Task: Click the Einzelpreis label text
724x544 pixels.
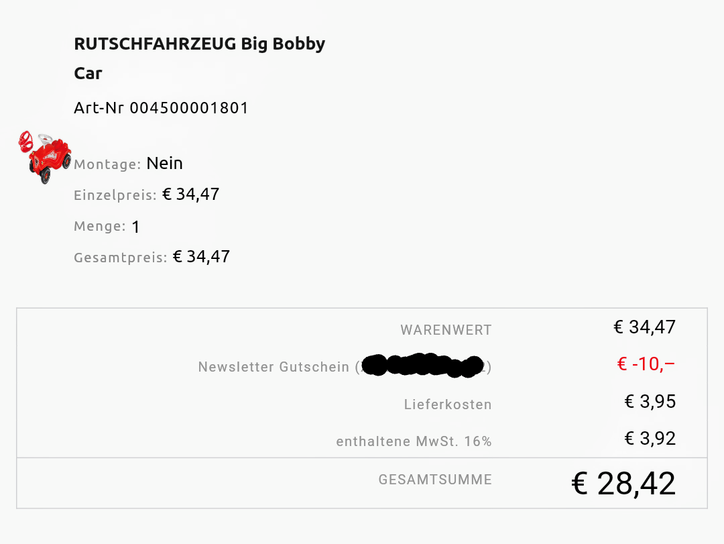Action: (115, 195)
